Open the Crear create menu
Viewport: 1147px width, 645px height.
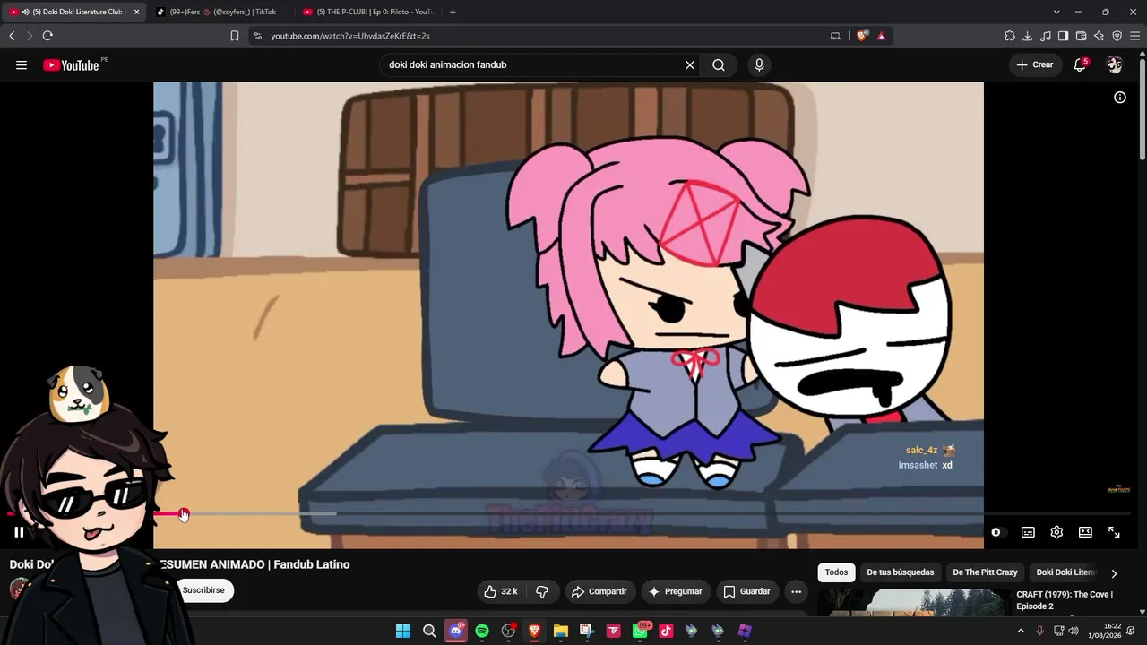click(1035, 64)
